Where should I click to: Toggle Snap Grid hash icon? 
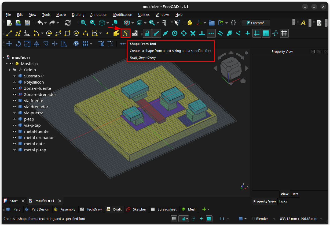(257, 33)
